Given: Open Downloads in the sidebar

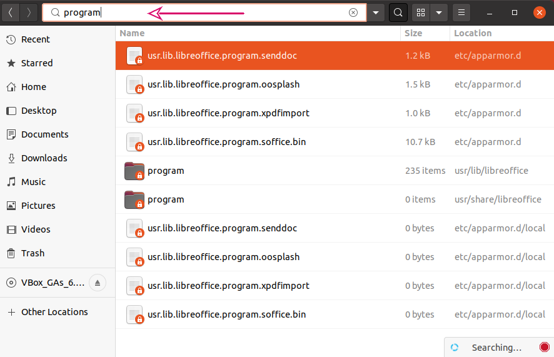Looking at the screenshot, I should pyautogui.click(x=58, y=158).
